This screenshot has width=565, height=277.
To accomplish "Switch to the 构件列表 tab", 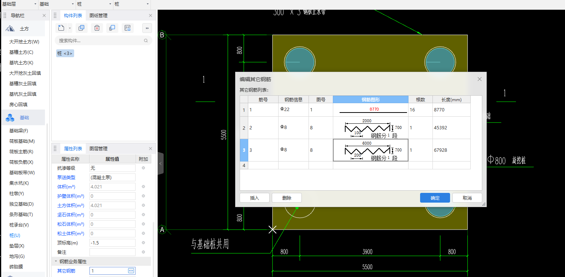I will pos(73,15).
